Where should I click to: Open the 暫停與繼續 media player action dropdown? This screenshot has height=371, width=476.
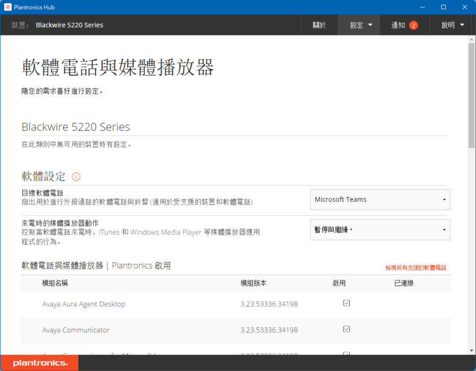380,230
